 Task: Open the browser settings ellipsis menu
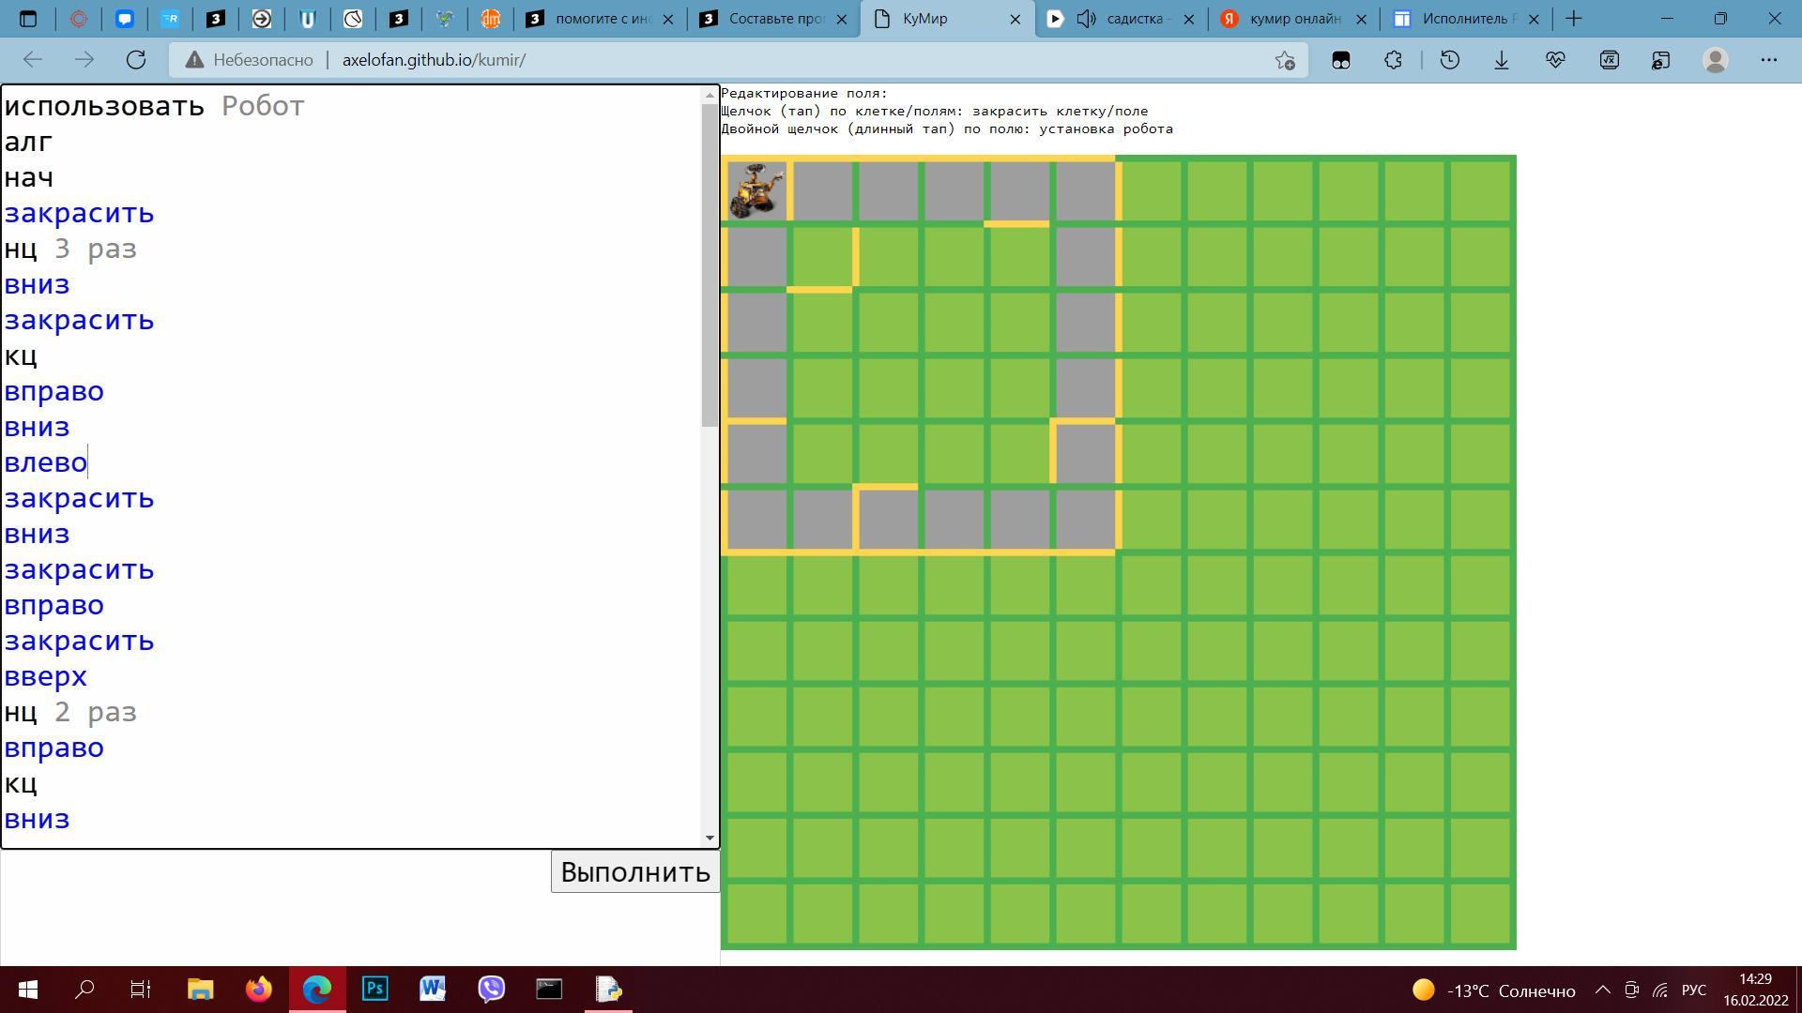1768,60
